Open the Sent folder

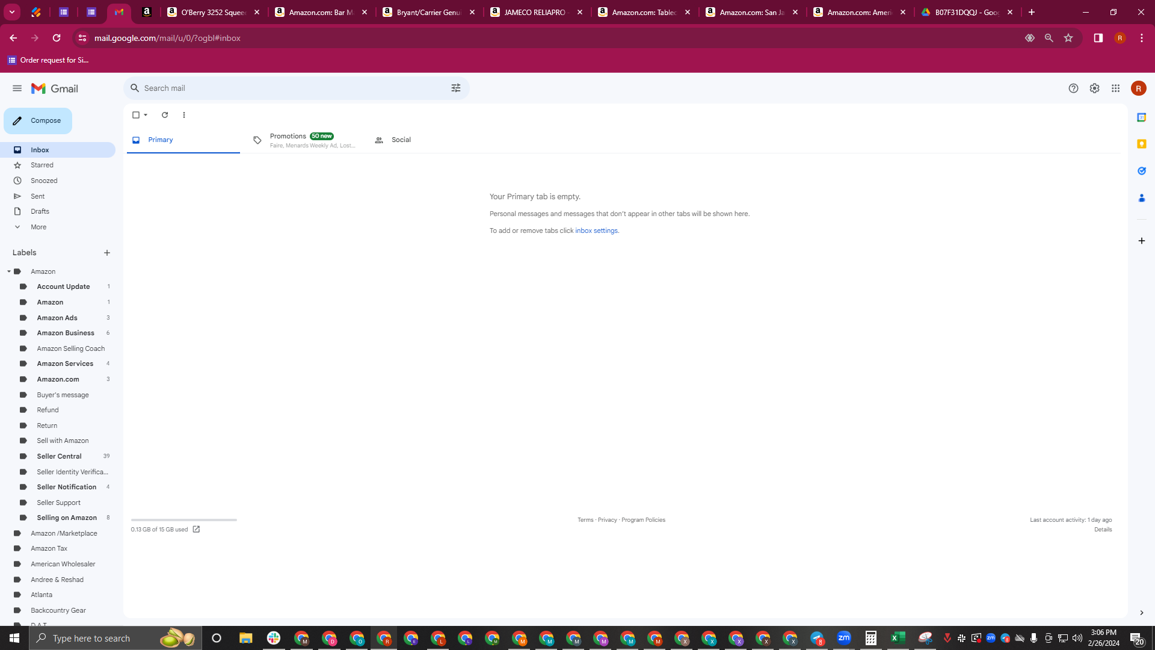58,197
